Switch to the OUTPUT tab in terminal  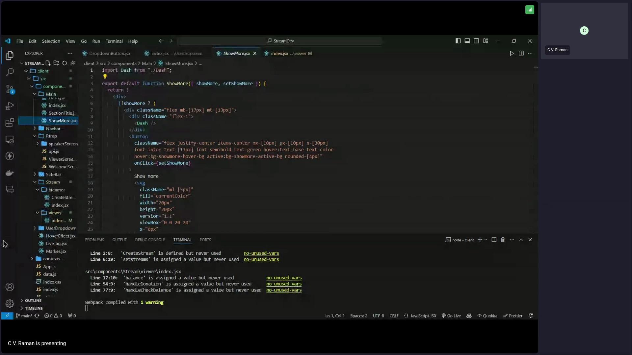click(119, 240)
